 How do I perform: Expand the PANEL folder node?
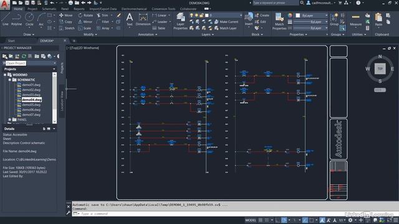10,119
